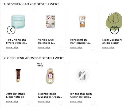Image resolution: width=124 pixels, height=107 pixels.
Task: Choose no gift radio button option
Action: 93,103
